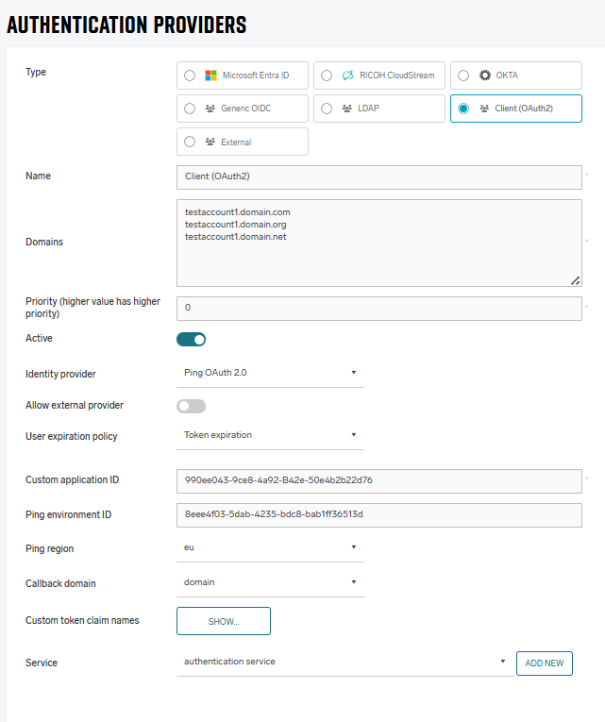Expand the User expiration policy dropdown
This screenshot has width=605, height=722.
click(x=270, y=435)
